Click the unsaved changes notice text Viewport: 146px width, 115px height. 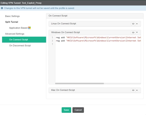click(39, 8)
